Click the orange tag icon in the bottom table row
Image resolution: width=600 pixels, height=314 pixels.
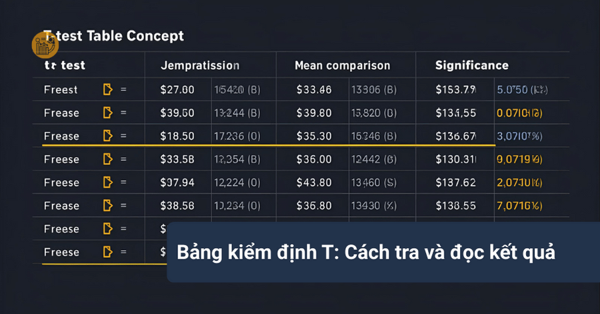(107, 252)
